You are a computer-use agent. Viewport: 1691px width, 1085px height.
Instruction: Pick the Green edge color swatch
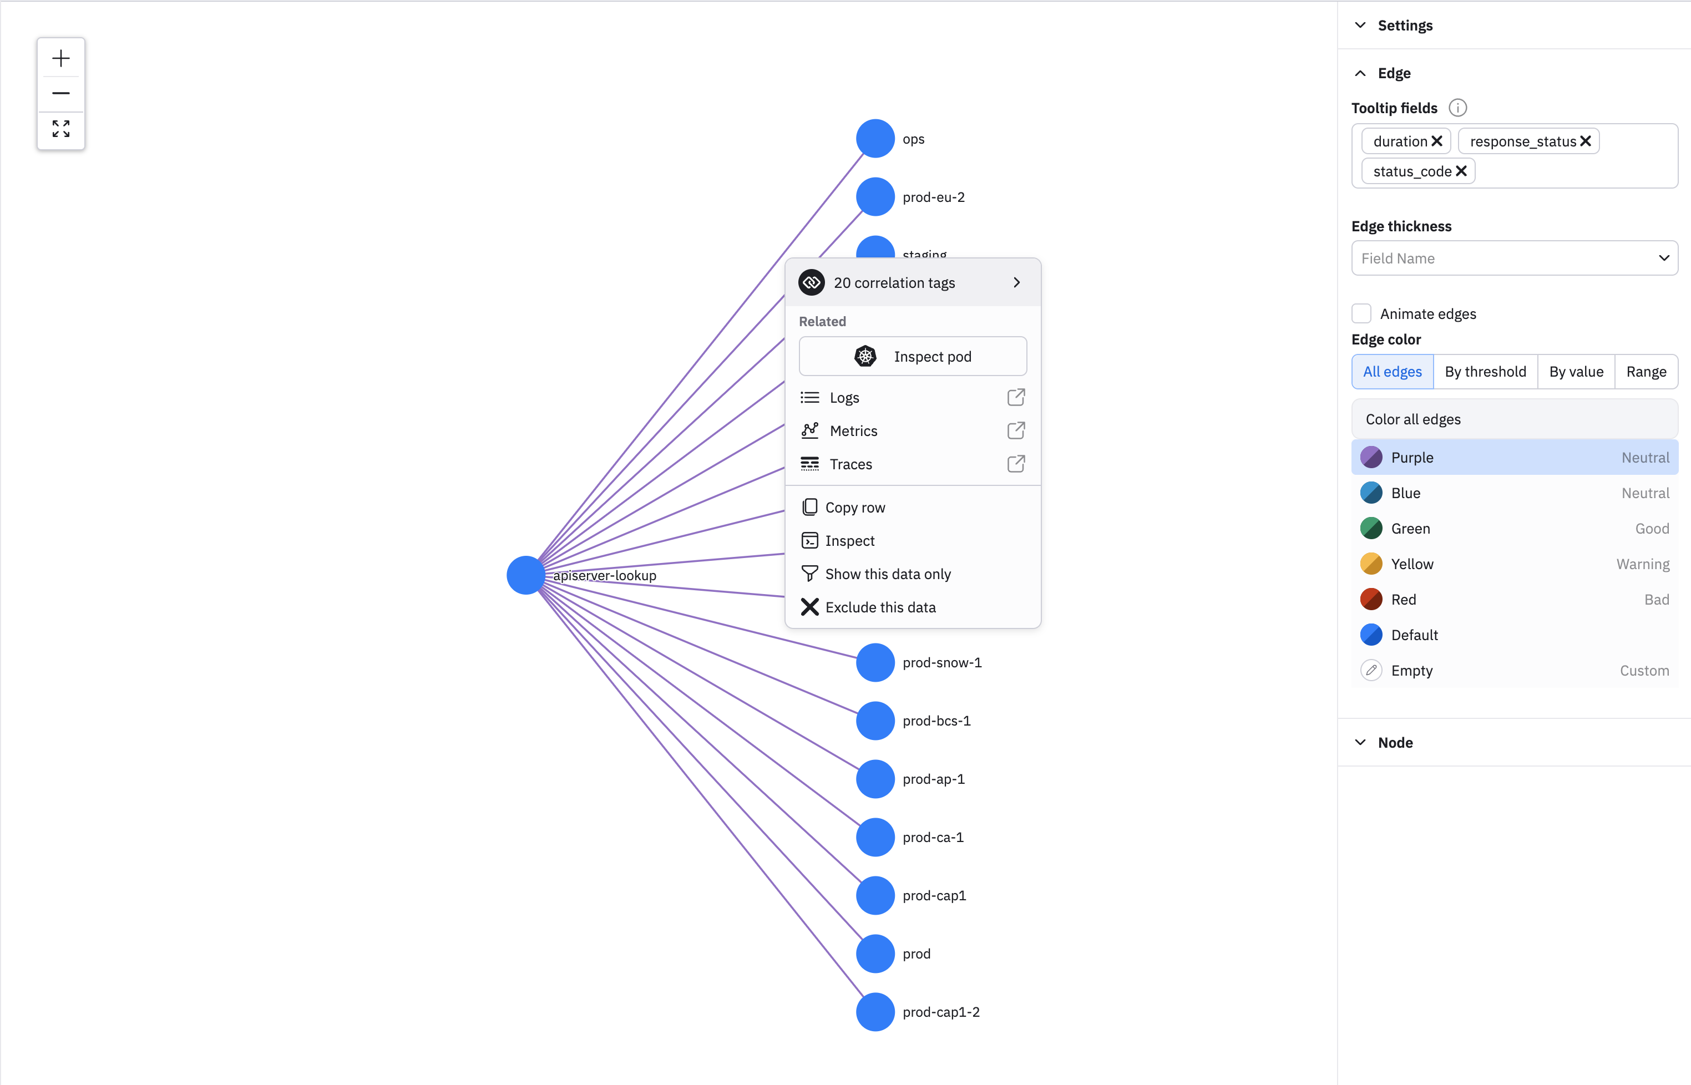pyautogui.click(x=1370, y=529)
